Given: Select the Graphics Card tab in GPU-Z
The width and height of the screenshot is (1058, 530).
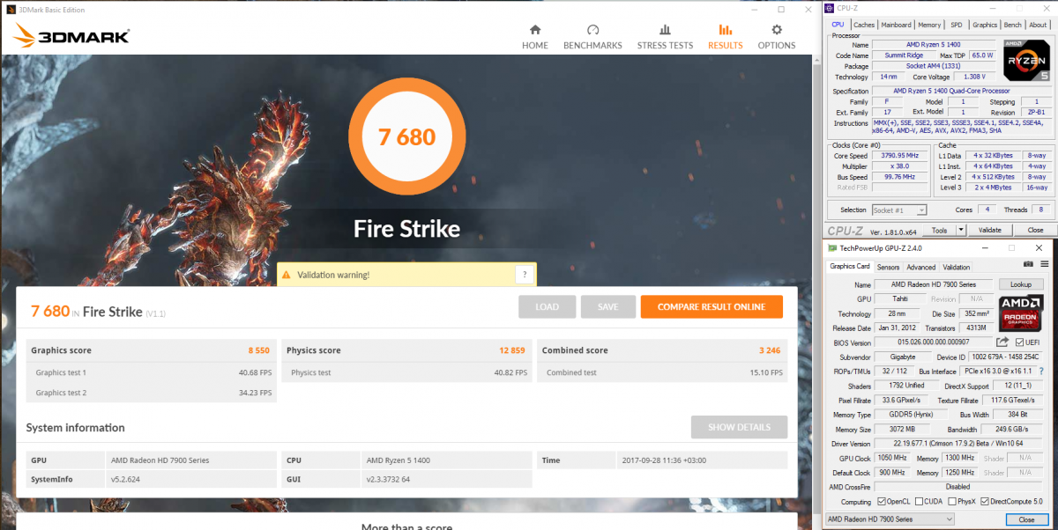Looking at the screenshot, I should tap(850, 266).
